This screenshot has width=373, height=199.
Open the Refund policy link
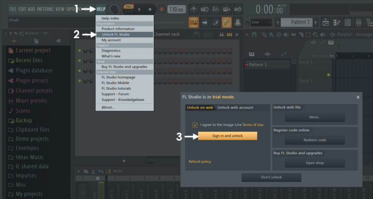[200, 162]
